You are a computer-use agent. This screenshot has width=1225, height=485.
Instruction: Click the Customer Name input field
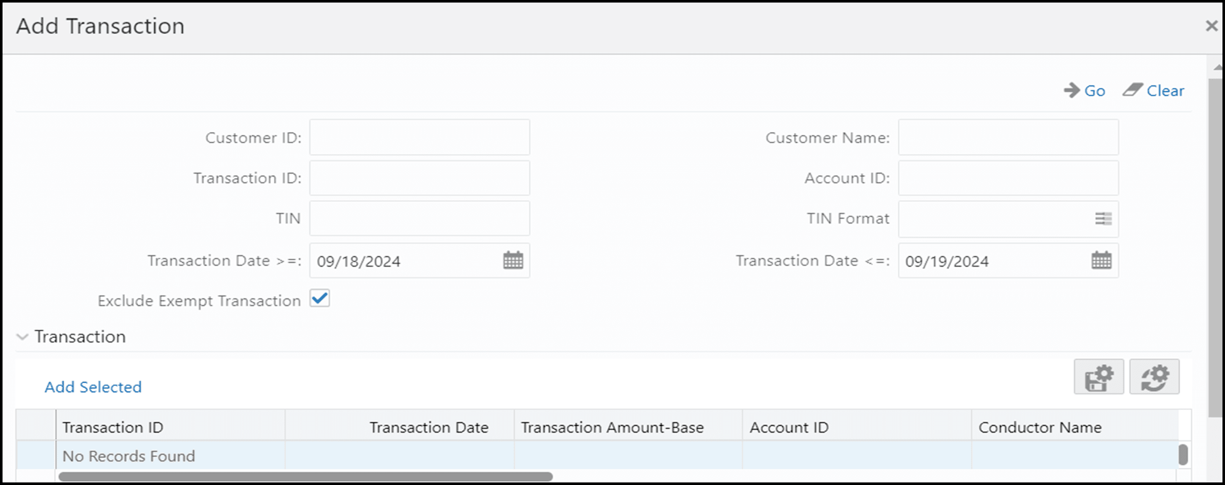click(x=1008, y=137)
